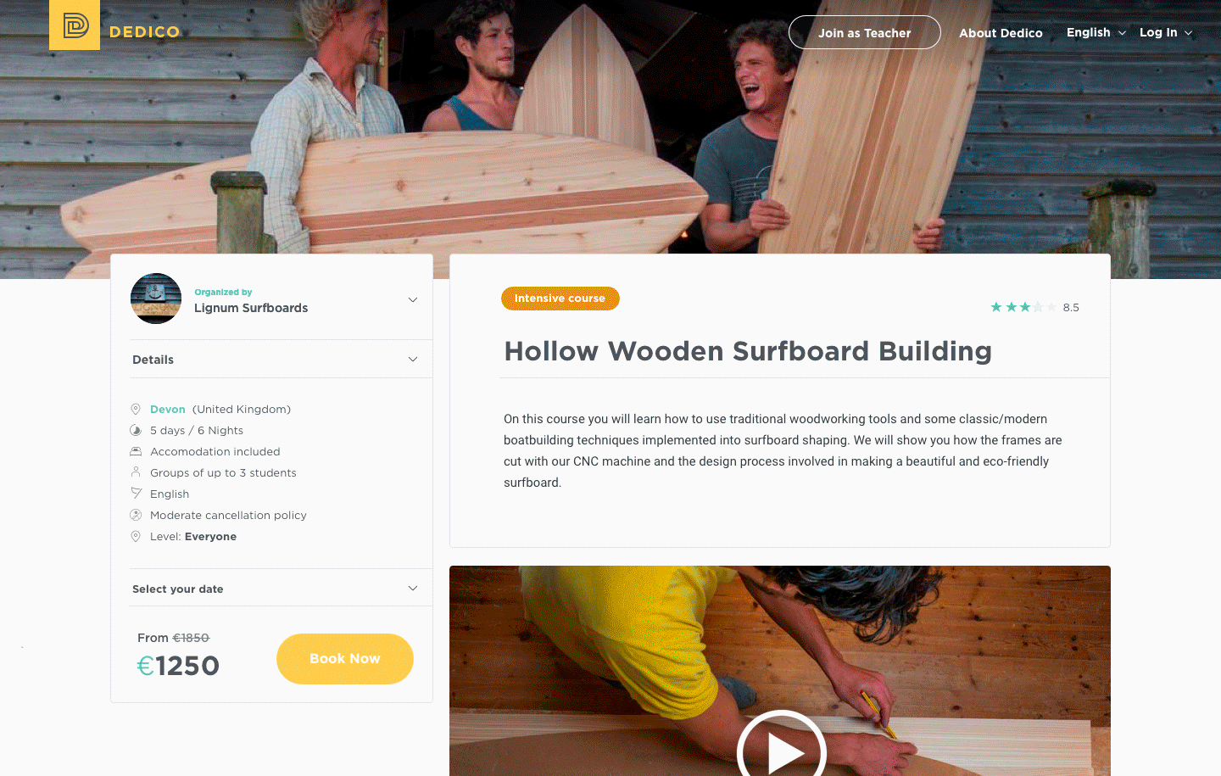The height and width of the screenshot is (776, 1221).
Task: Follow the Devon location link
Action: click(x=168, y=409)
